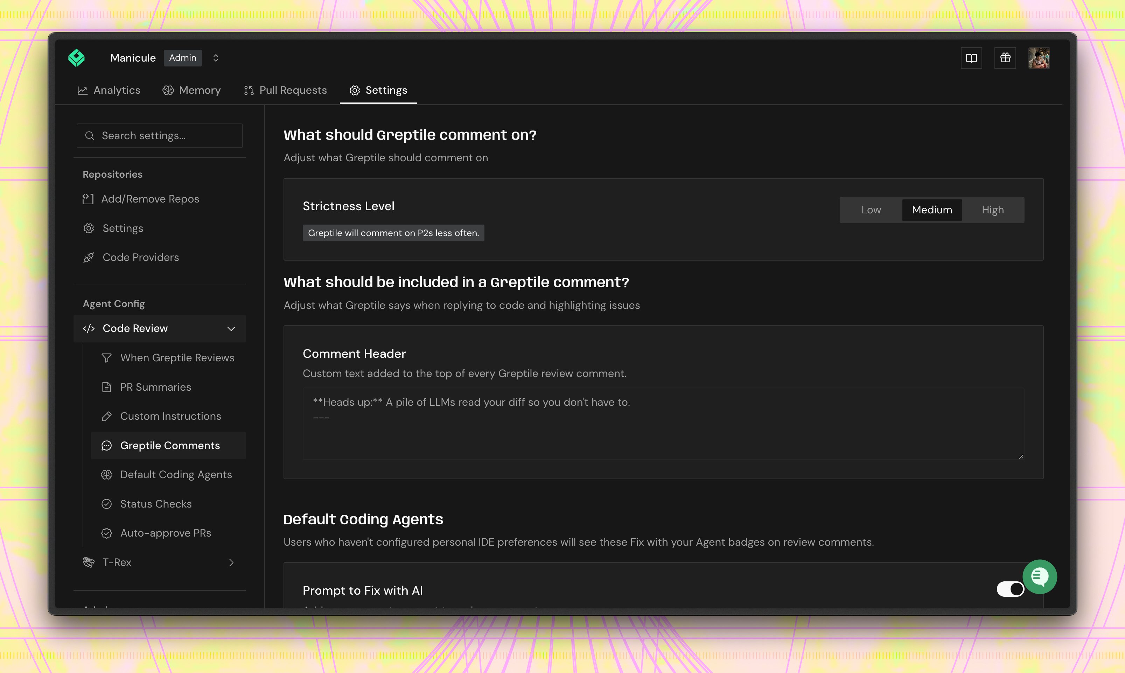Click the Manicule organization name
The image size is (1125, 673).
(x=133, y=58)
